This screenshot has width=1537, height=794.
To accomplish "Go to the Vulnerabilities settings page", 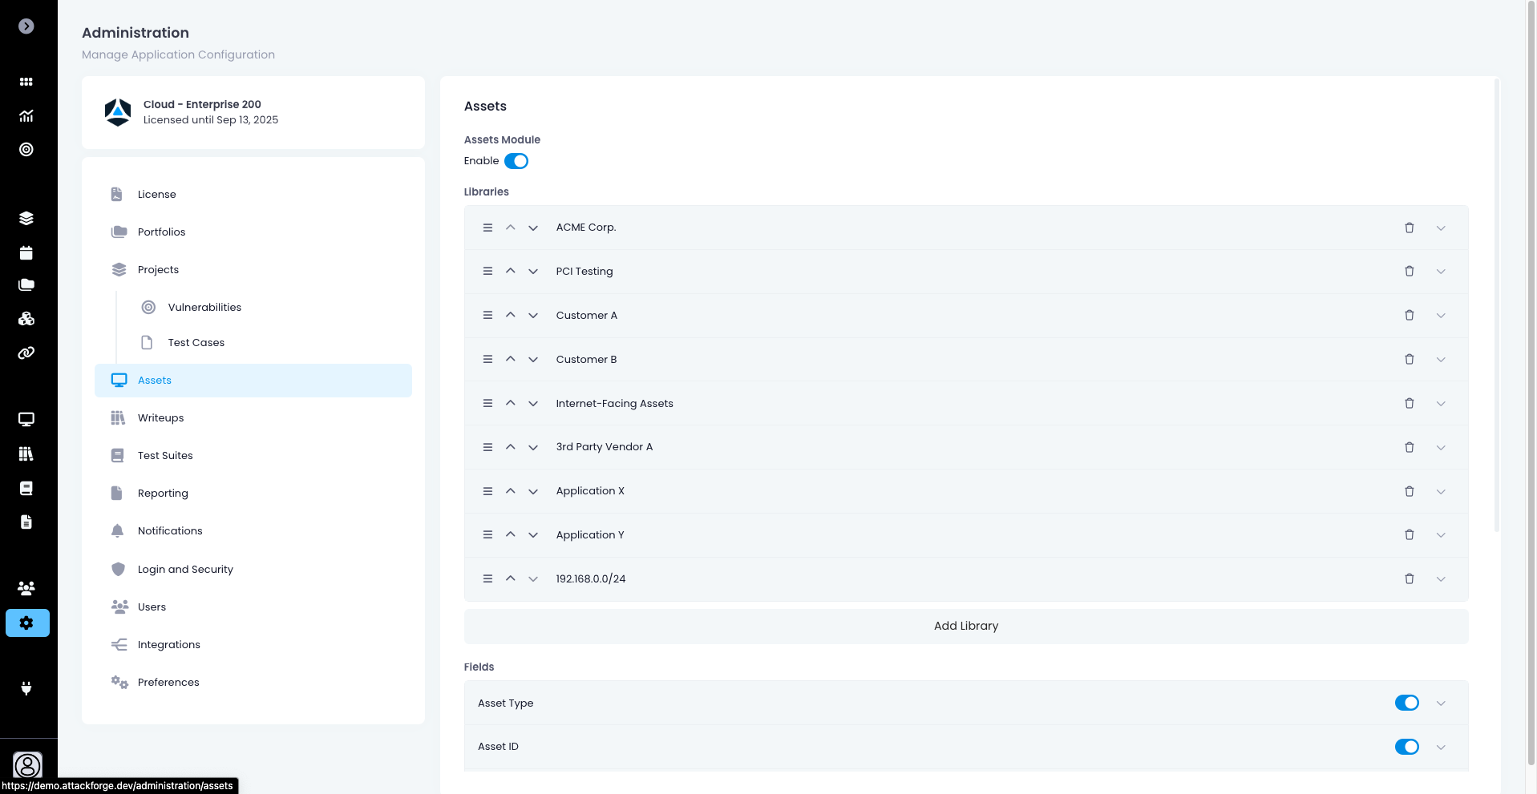I will click(x=204, y=308).
